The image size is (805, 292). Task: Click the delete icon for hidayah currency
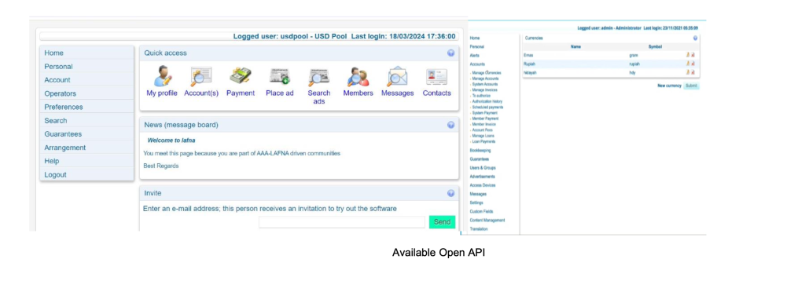click(x=693, y=73)
